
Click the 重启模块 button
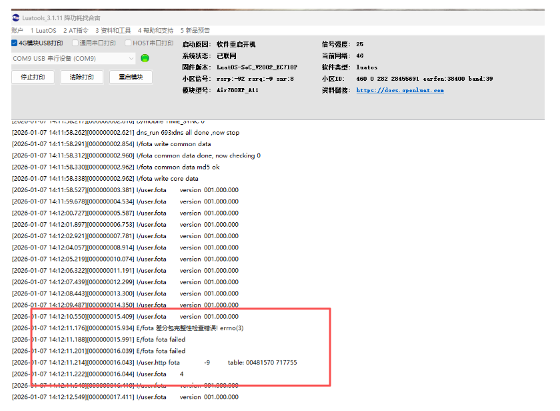tap(131, 77)
